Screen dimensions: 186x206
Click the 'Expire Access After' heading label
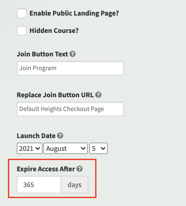[46, 169]
